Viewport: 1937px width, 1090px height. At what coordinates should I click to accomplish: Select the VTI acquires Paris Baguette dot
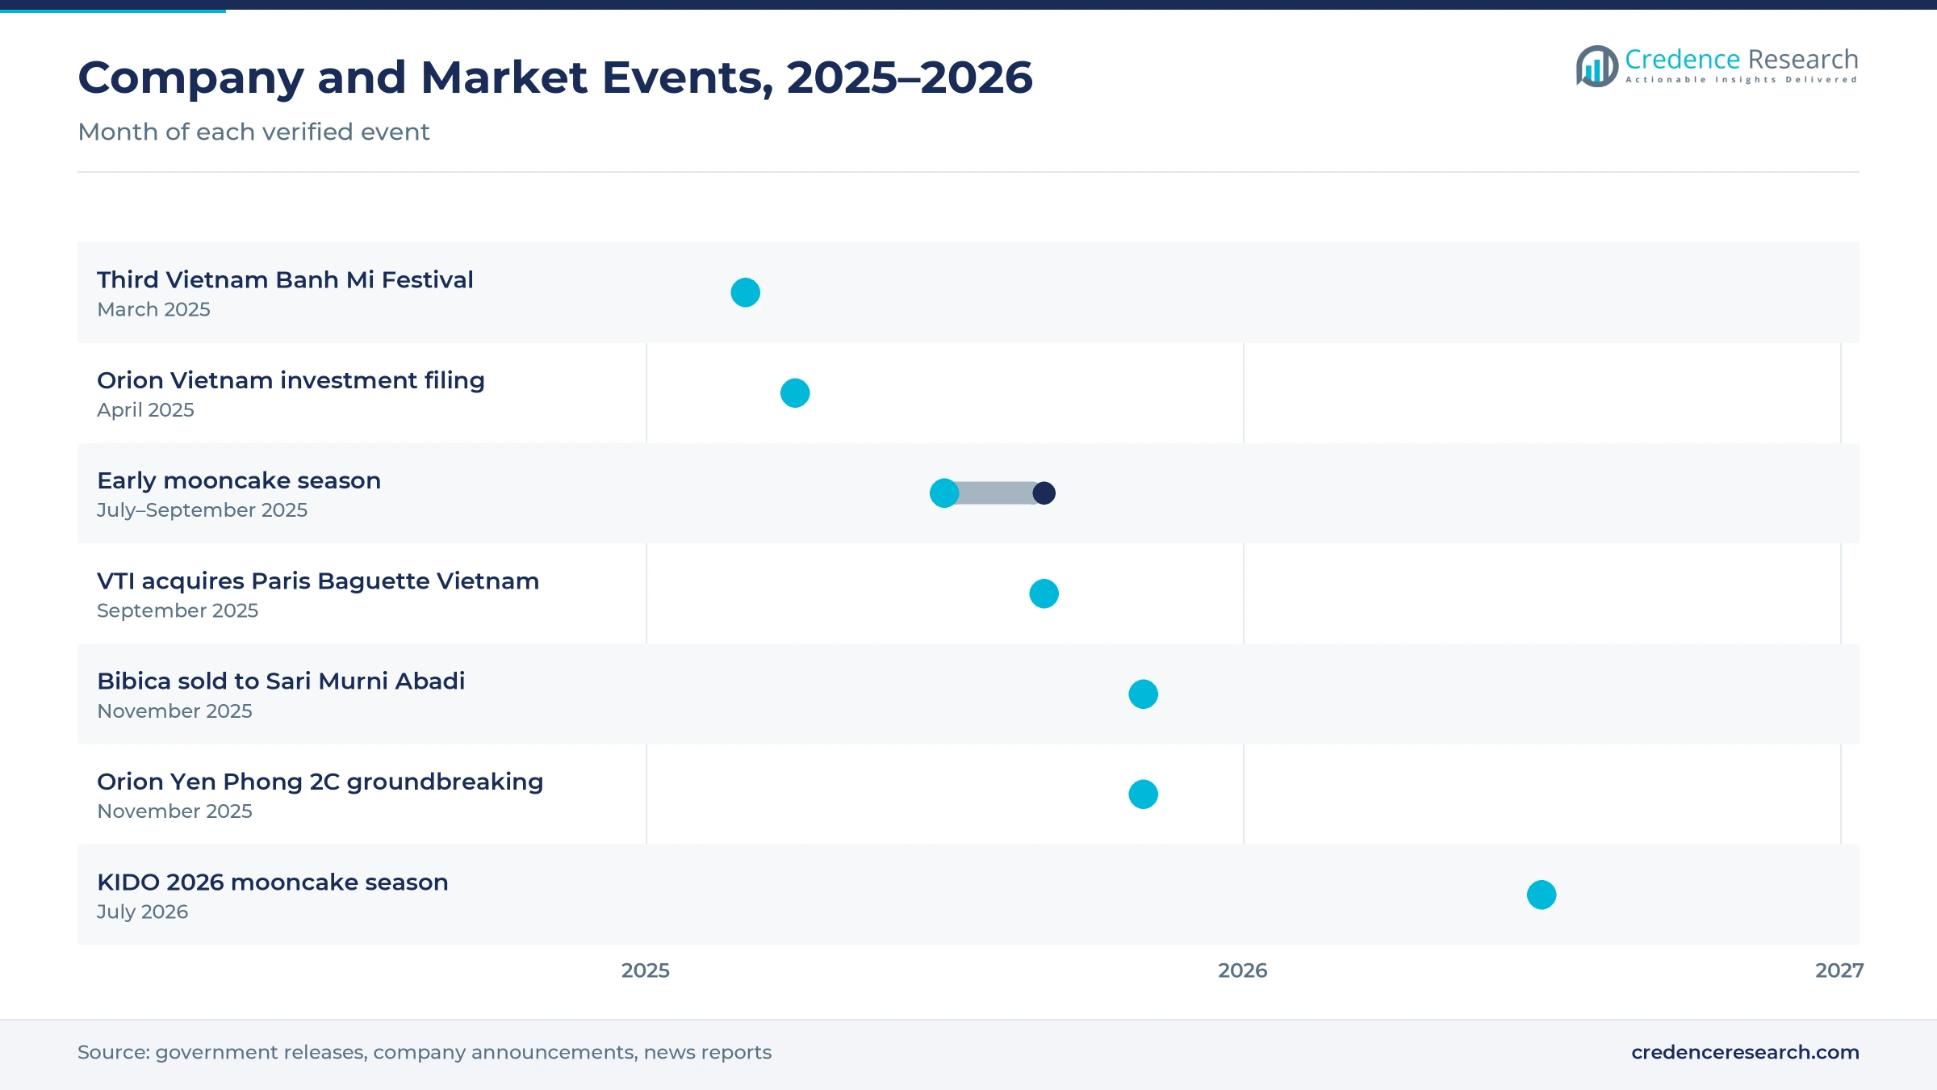tap(1044, 593)
